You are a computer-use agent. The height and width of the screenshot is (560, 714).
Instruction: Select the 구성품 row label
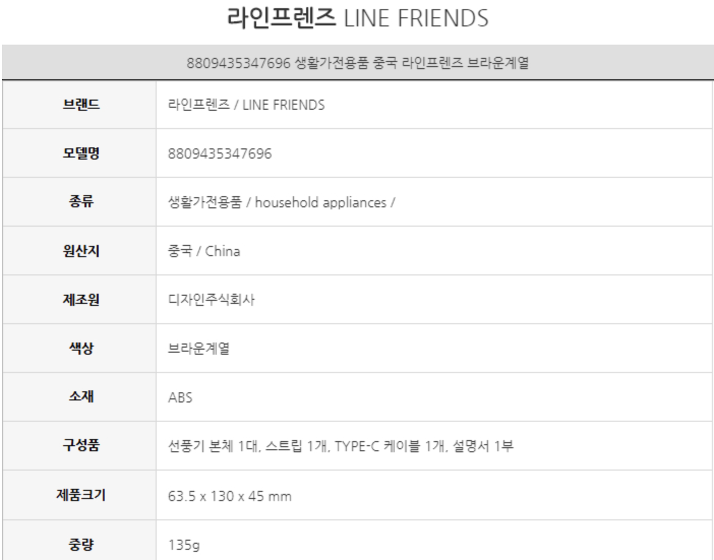pos(81,446)
